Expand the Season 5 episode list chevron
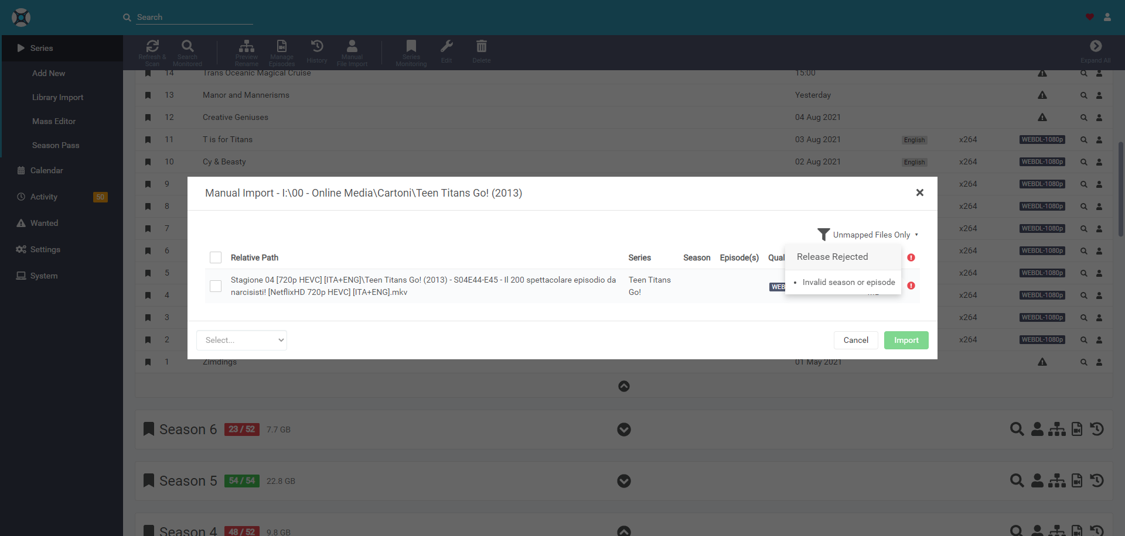Image resolution: width=1125 pixels, height=536 pixels. tap(623, 480)
